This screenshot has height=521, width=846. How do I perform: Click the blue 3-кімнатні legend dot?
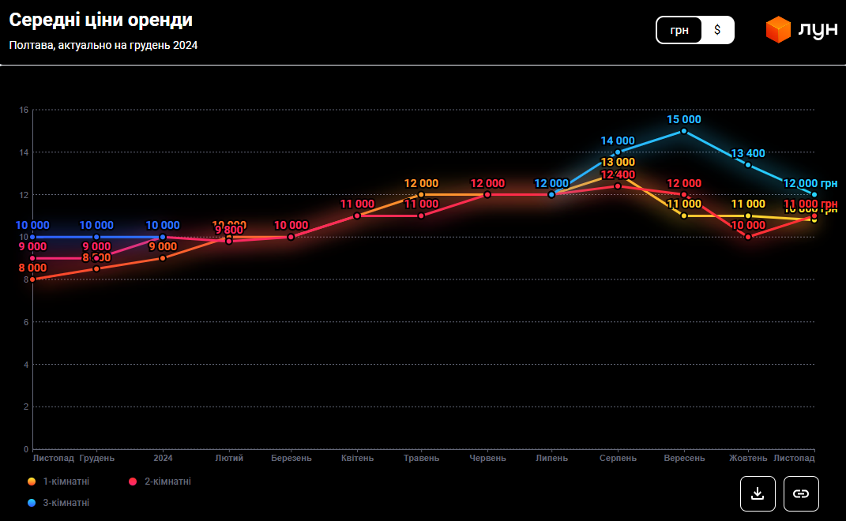[x=32, y=503]
